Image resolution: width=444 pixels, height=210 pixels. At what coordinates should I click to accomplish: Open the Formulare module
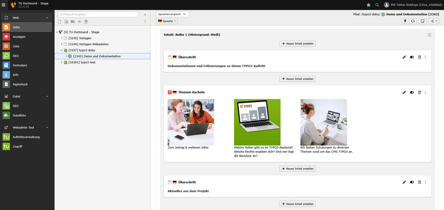click(20, 65)
